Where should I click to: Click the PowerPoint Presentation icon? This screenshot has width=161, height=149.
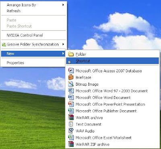coord(71,104)
